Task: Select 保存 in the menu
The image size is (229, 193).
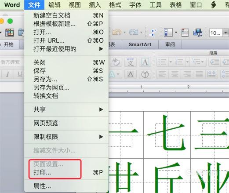Action: tap(66, 71)
